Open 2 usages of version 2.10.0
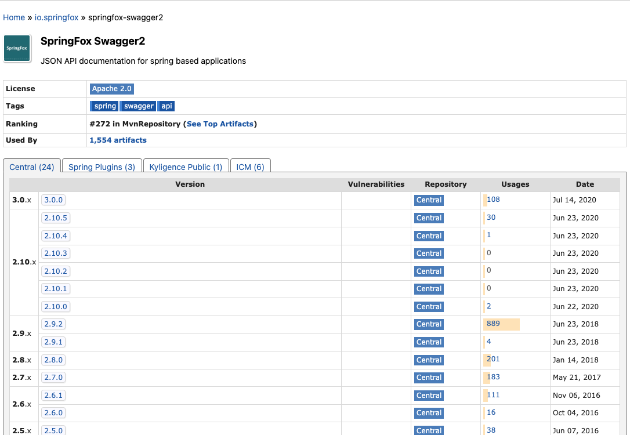Image resolution: width=630 pixels, height=435 pixels. (488, 306)
